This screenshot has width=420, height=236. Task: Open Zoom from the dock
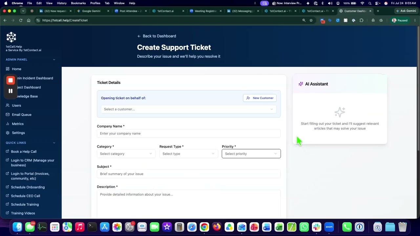pyautogui.click(x=329, y=227)
